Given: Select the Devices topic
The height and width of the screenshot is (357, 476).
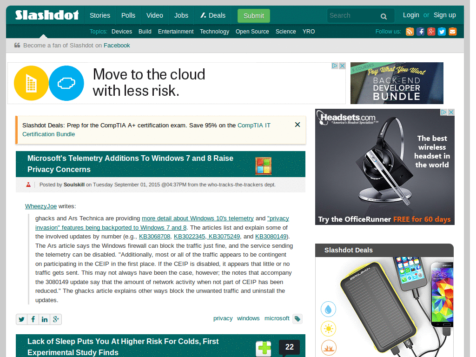Looking at the screenshot, I should point(122,32).
